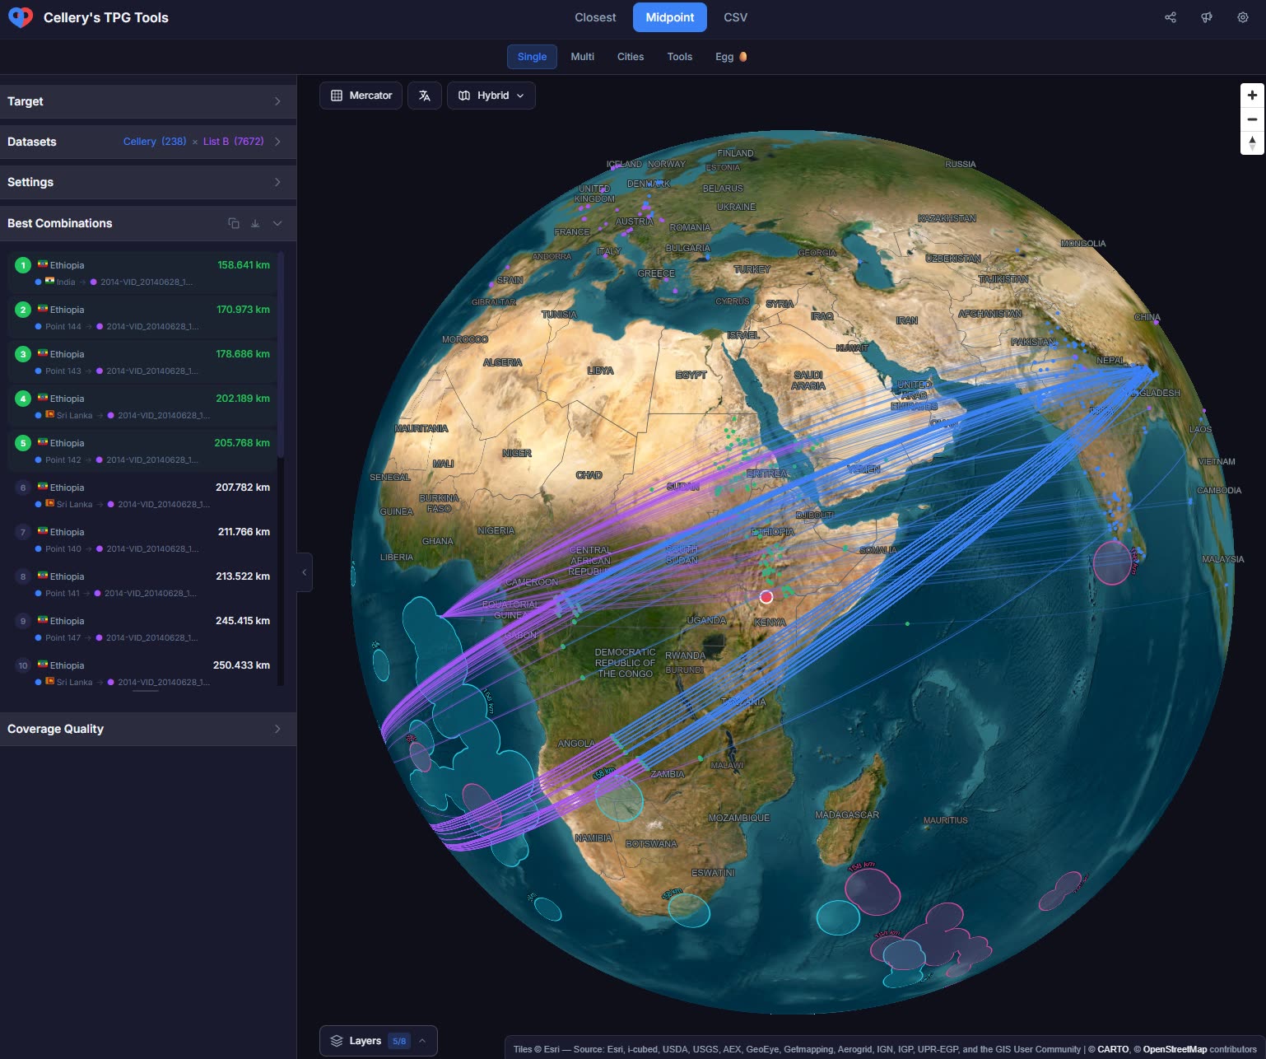Screen dimensions: 1266x1059
Task: Download the Best Combinations list
Action: [255, 223]
